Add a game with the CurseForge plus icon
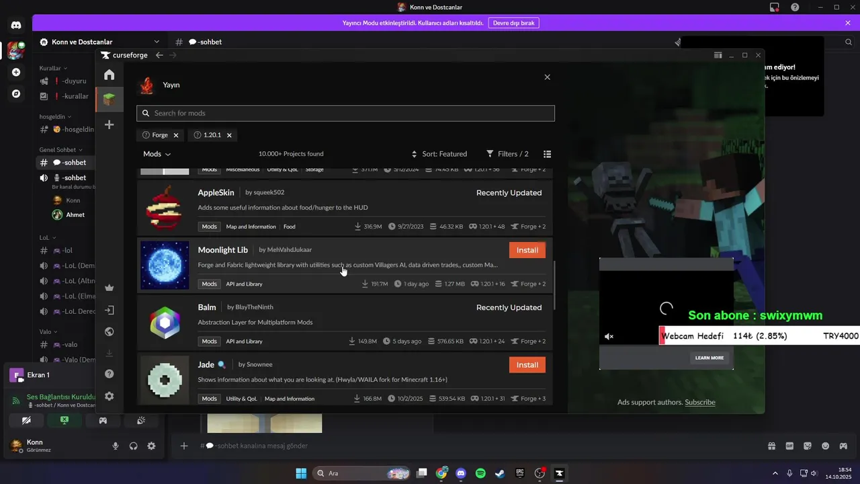 click(x=109, y=124)
